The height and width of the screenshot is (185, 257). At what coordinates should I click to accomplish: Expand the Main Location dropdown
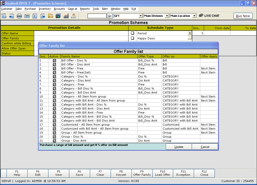(x=194, y=16)
